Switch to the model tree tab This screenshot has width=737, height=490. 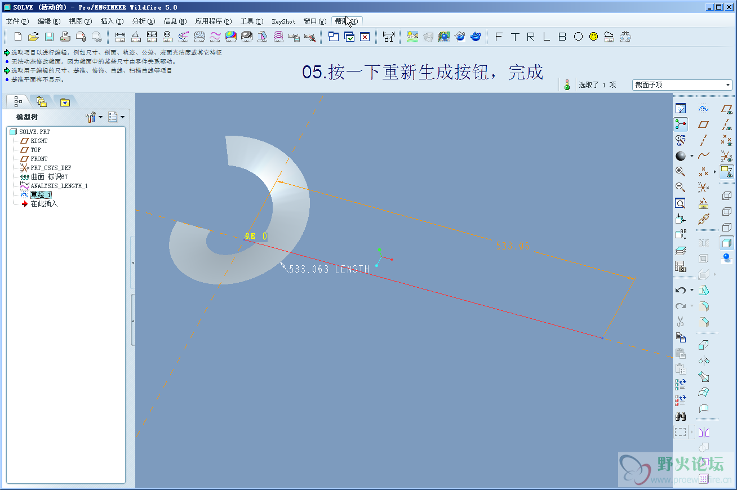click(x=17, y=101)
